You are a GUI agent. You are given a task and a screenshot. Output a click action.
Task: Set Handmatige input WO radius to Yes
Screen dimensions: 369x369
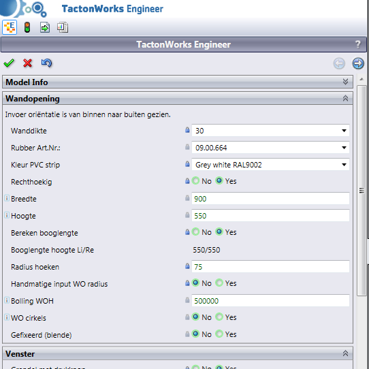tap(219, 283)
